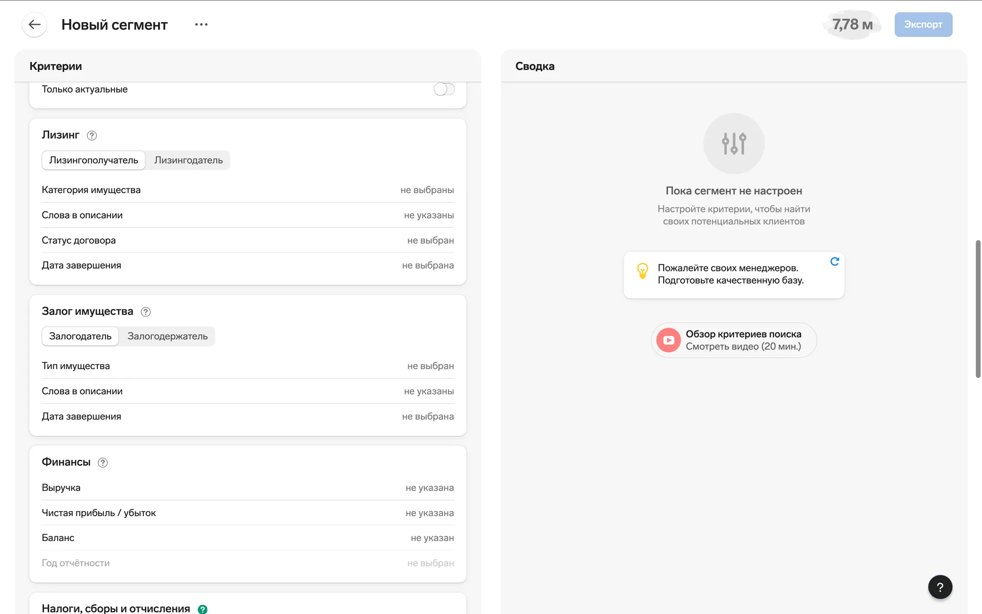982x614 pixels.
Task: Click the Критерии panel header
Action: (247, 66)
